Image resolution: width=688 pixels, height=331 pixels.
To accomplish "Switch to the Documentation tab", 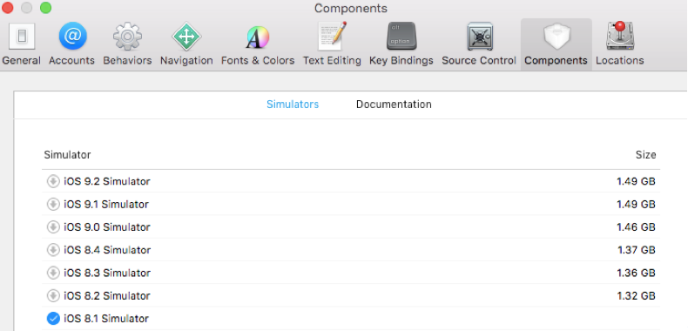I will [394, 105].
